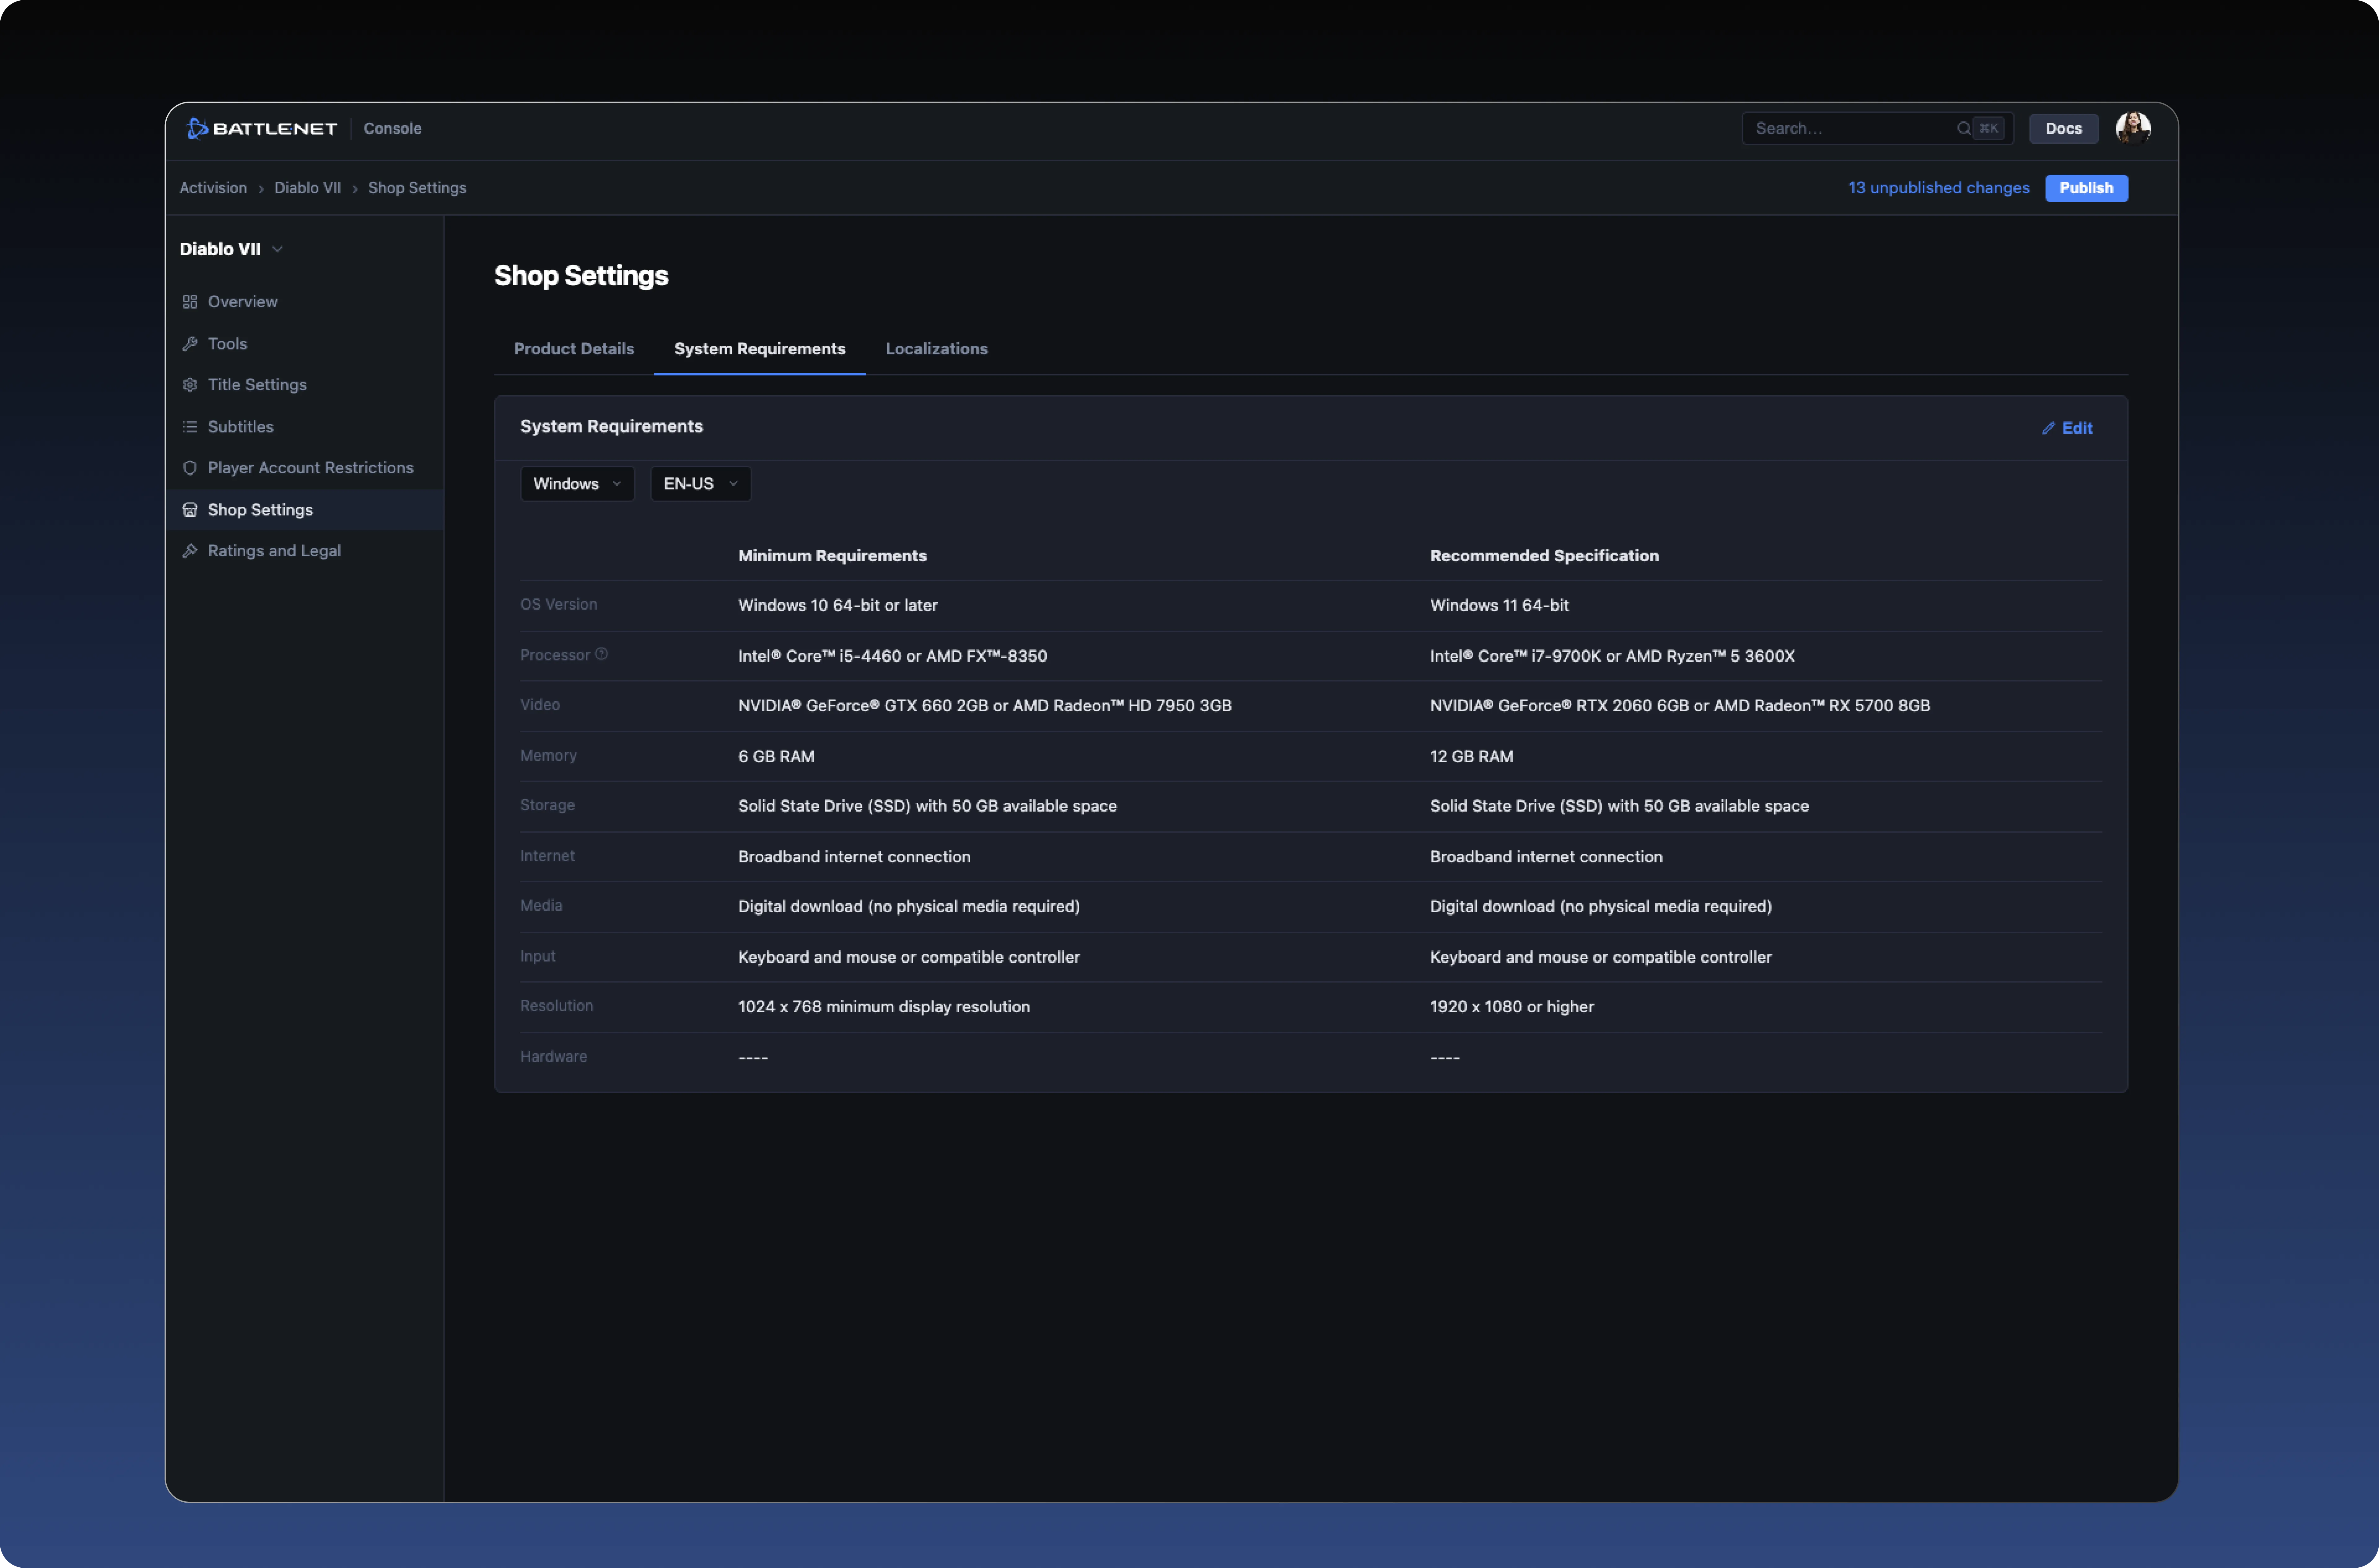Click the Processor help info icon
The width and height of the screenshot is (2379, 1568).
coord(601,654)
